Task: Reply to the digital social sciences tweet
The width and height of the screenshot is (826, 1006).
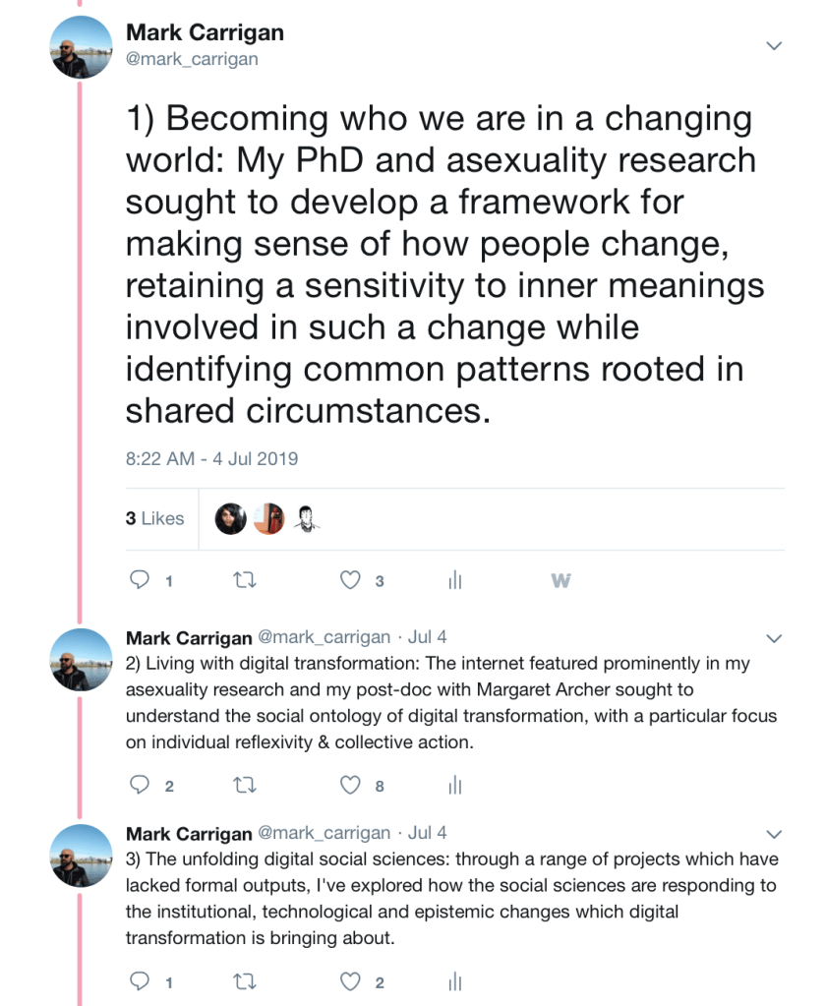Action: tap(141, 981)
